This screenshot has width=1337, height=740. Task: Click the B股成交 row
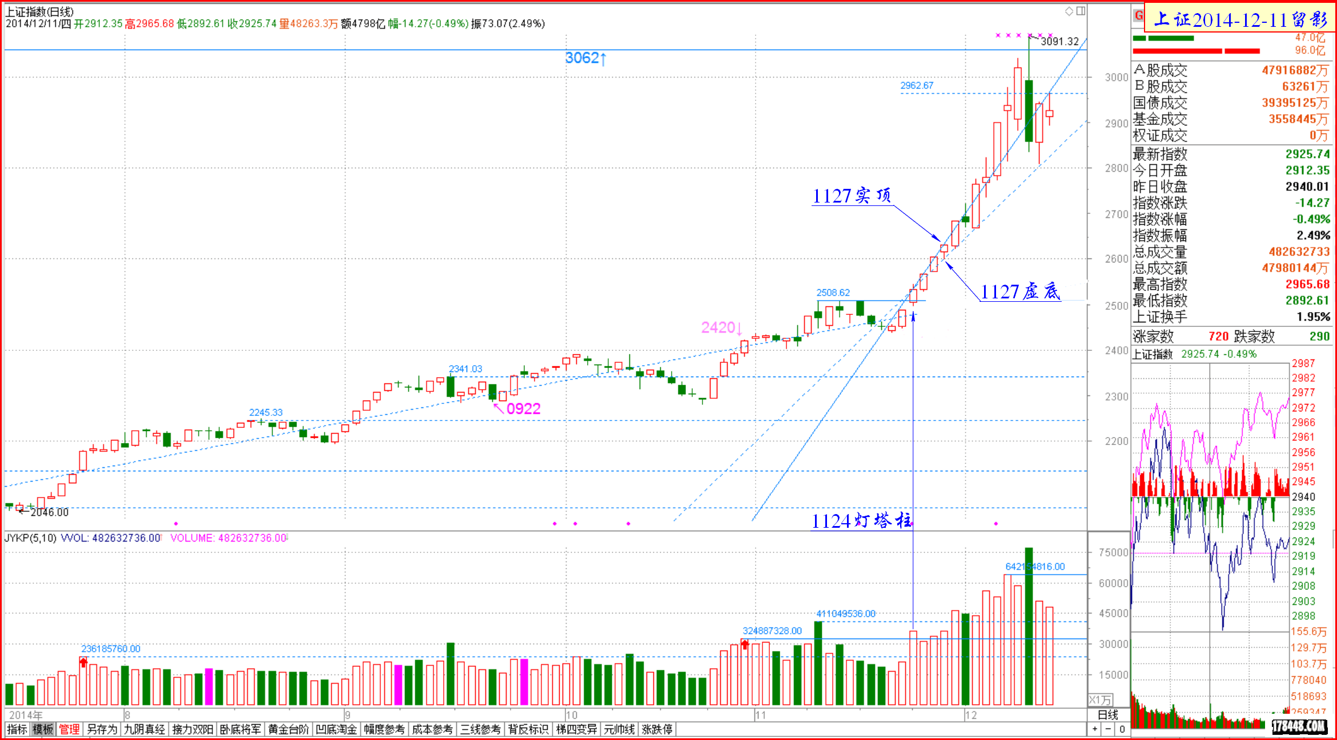[x=1231, y=87]
